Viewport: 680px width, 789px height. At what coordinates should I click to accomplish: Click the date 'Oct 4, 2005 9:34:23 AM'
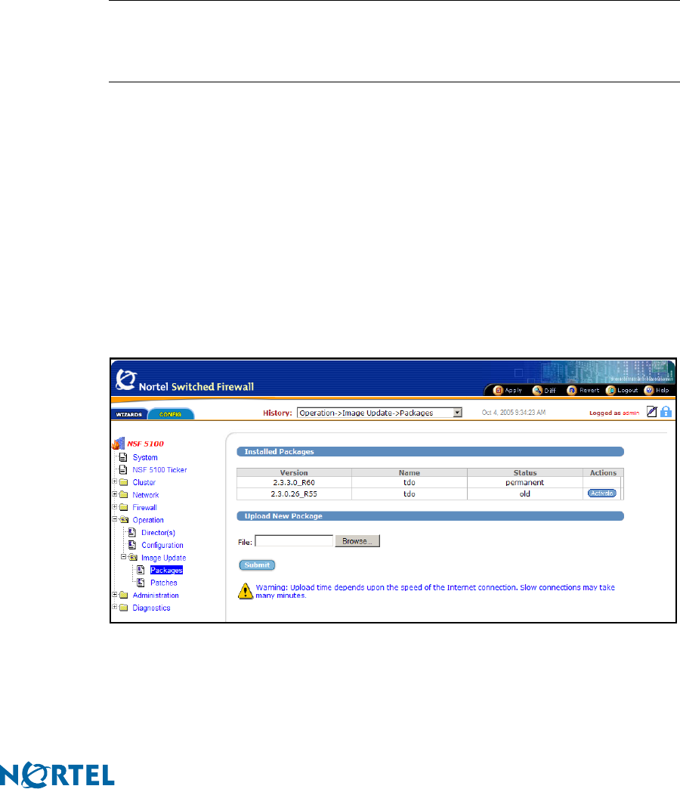[x=514, y=413]
